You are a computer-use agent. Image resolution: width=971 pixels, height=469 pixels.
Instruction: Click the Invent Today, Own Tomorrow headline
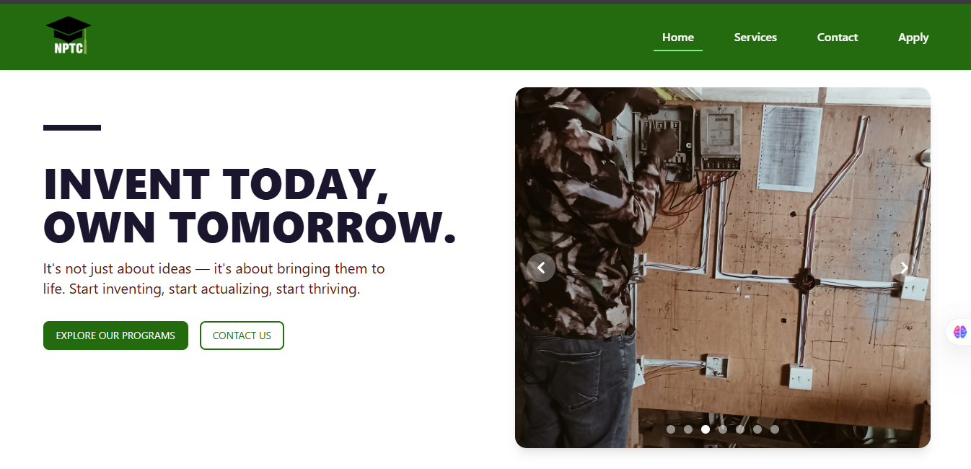(250, 206)
